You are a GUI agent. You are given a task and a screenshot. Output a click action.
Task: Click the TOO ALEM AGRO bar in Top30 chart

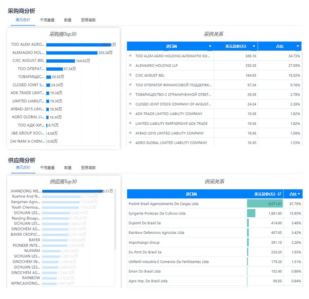79,45
